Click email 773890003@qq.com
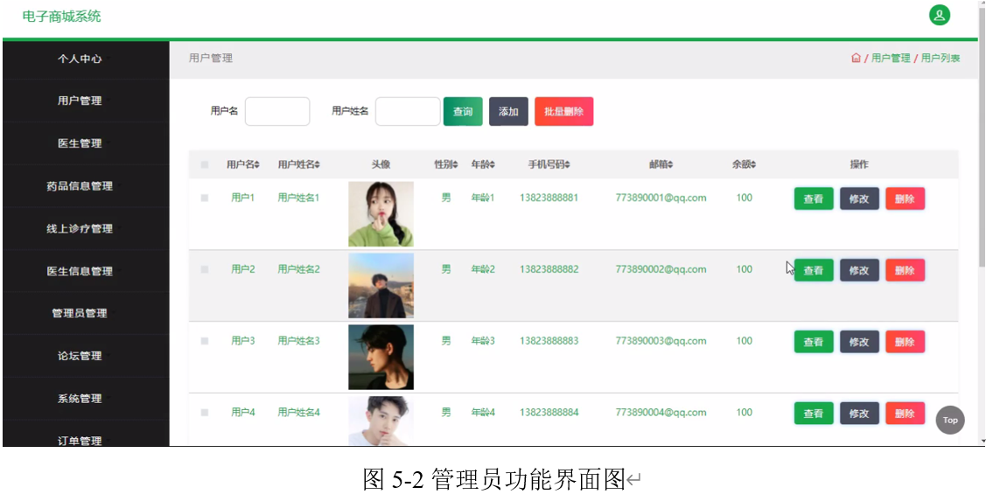The width and height of the screenshot is (986, 494). click(x=661, y=341)
